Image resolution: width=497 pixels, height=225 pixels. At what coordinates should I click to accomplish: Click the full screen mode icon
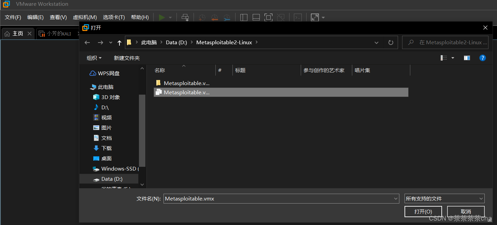(269, 17)
